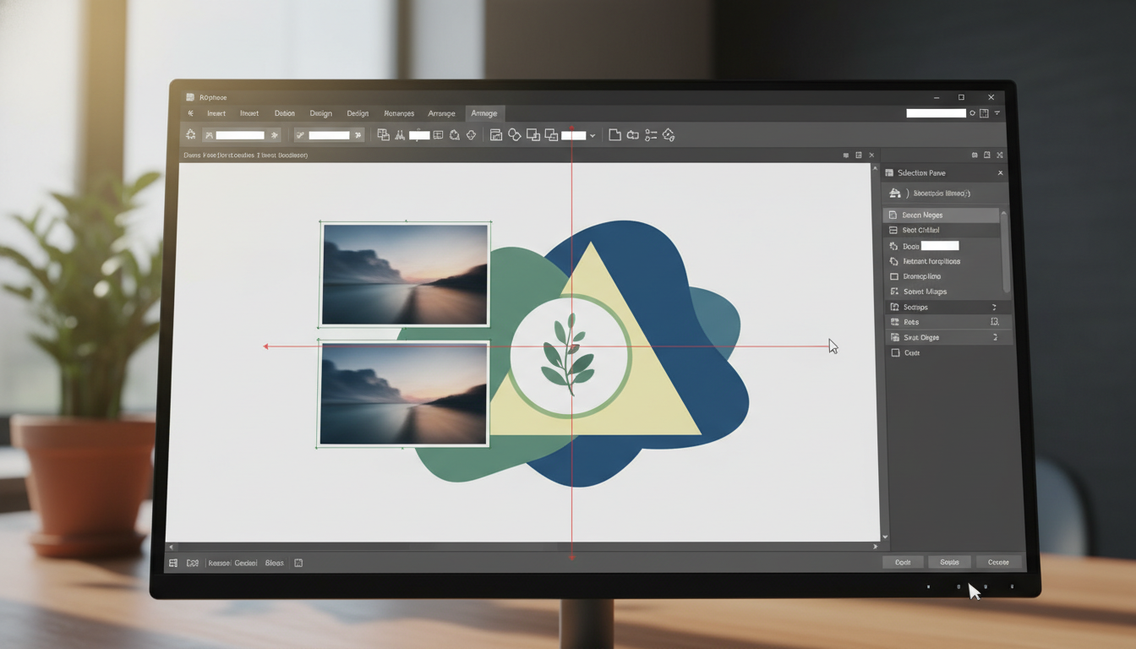Image resolution: width=1136 pixels, height=649 pixels.
Task: Click the Epdt button in the bottom bar
Action: pos(903,562)
